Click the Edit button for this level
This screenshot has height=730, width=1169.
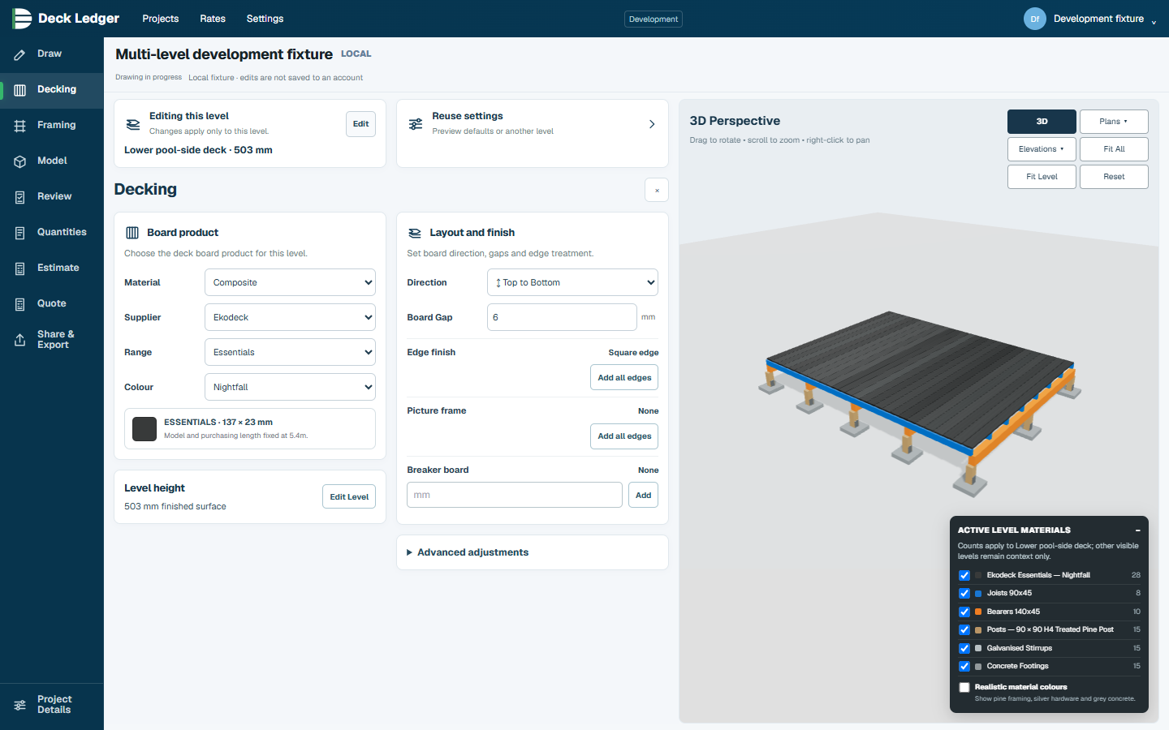point(360,124)
